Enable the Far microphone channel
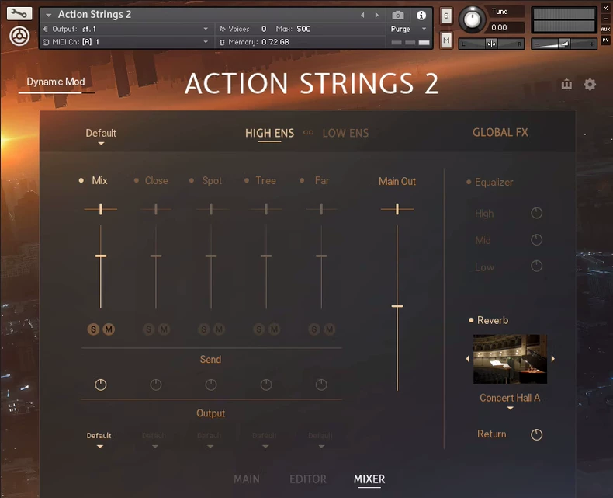613x498 pixels. pos(302,180)
